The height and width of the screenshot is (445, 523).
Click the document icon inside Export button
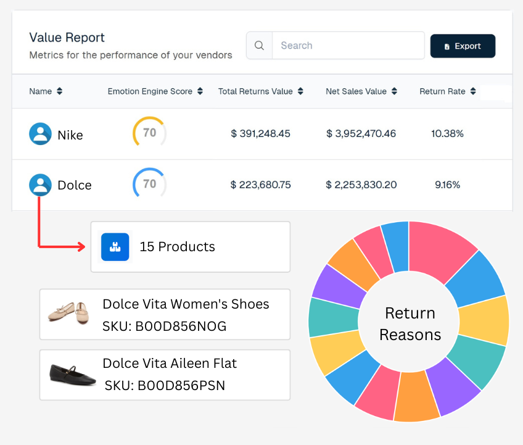pos(447,46)
